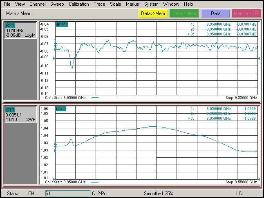Click the CH 1 S11 status field

point(68,193)
